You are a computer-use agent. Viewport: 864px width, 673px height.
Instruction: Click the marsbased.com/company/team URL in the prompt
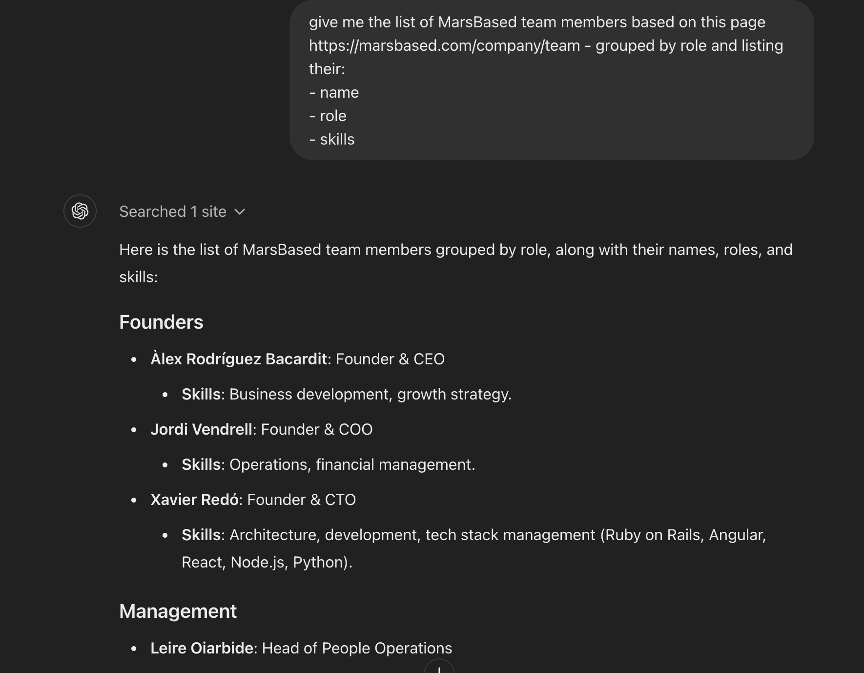(444, 45)
